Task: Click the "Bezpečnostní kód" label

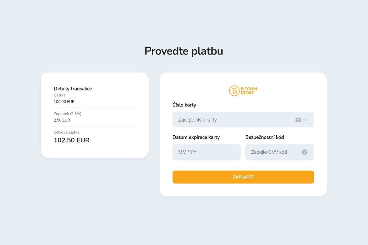Action: pyautogui.click(x=264, y=137)
